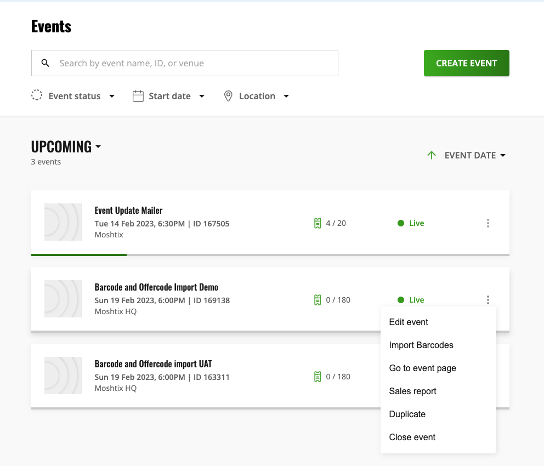
Task: Click the location pin icon
Action: click(x=228, y=95)
